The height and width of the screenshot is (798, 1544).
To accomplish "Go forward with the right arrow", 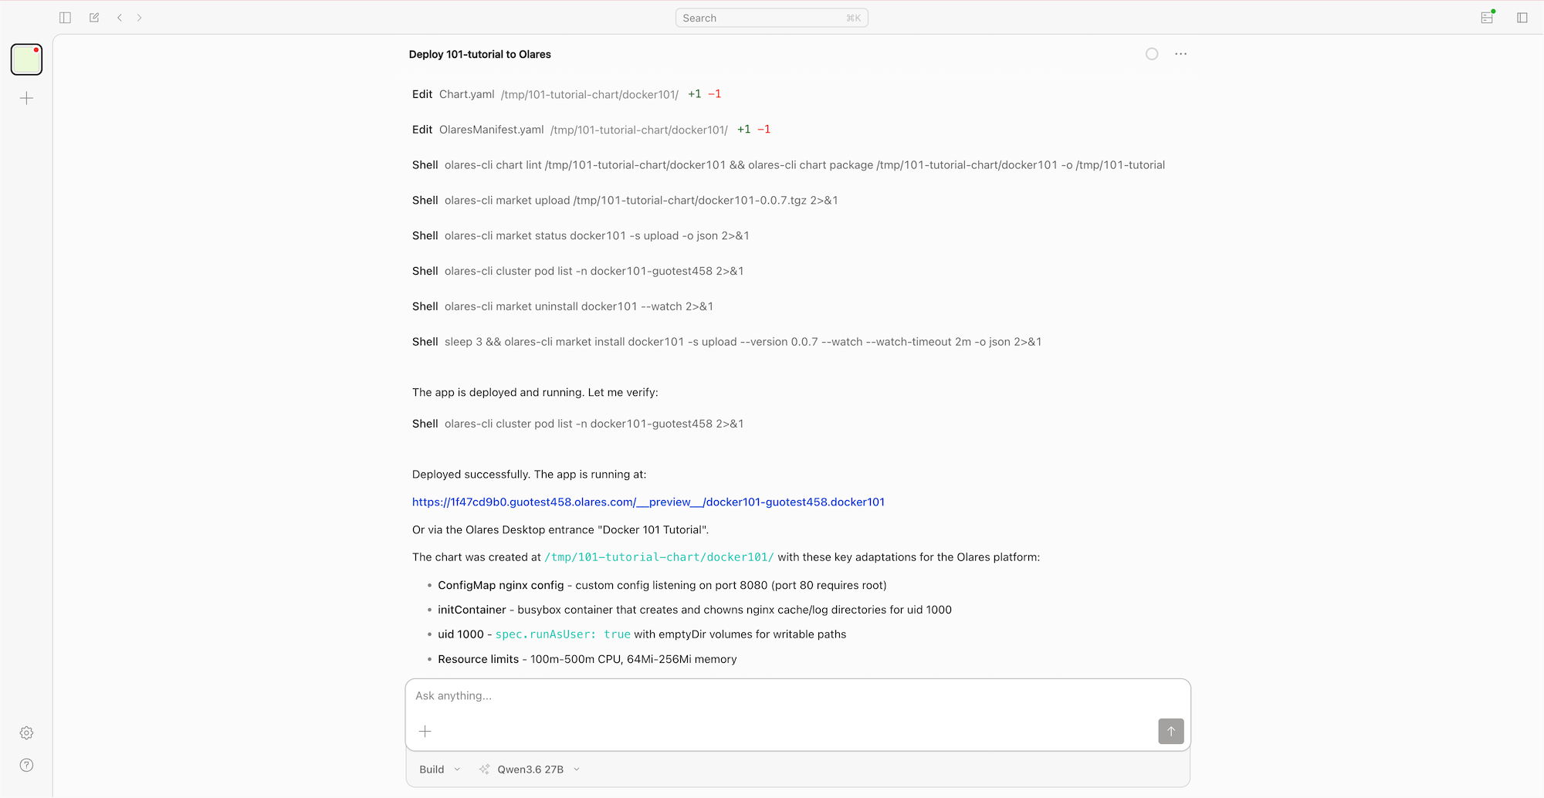I will (140, 18).
